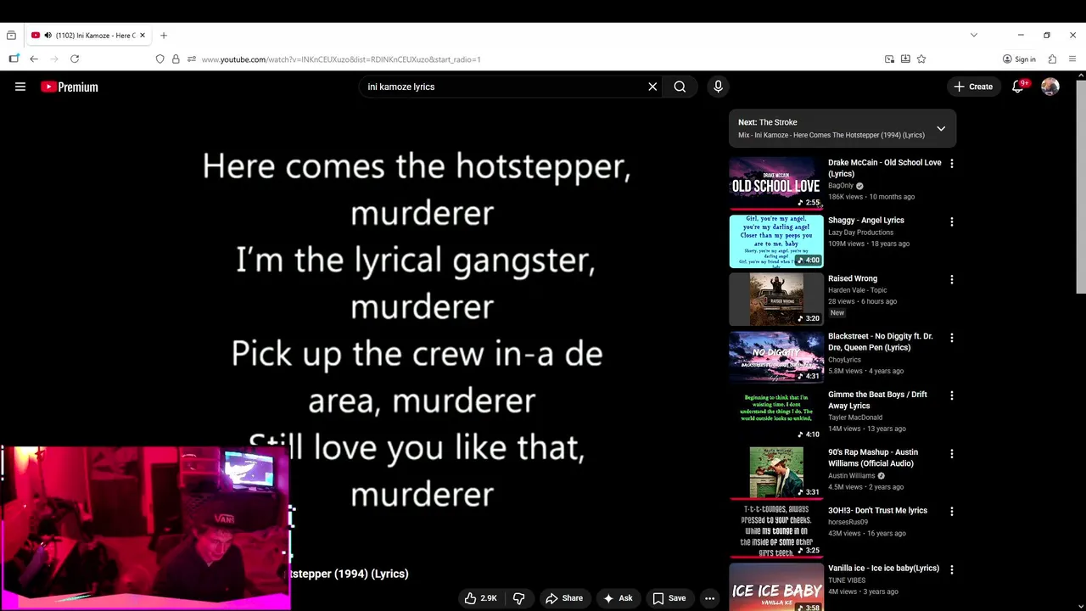Open Ice Ice Baby thumbnail
Image resolution: width=1086 pixels, height=611 pixels.
pos(776,587)
